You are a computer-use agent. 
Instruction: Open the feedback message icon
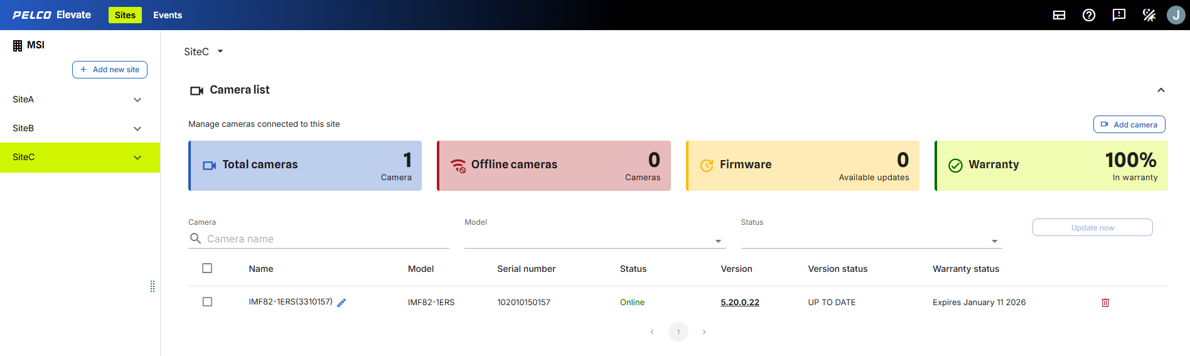click(x=1118, y=15)
